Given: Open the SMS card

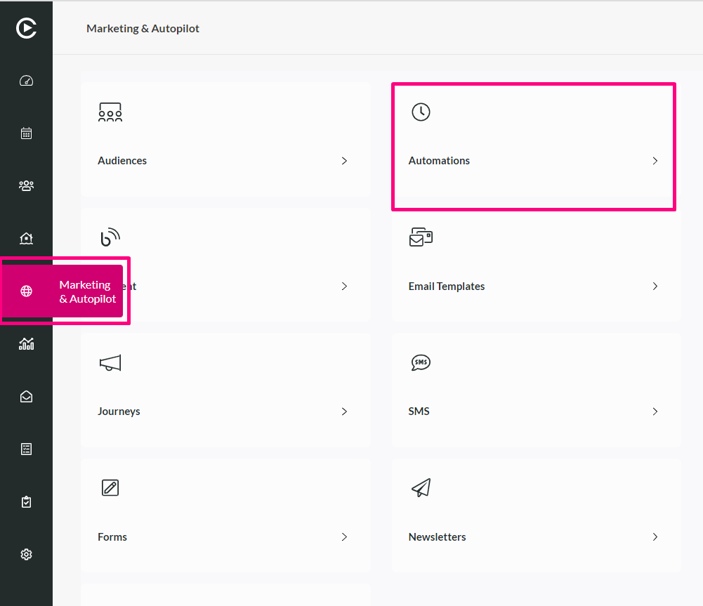Looking at the screenshot, I should coord(537,390).
